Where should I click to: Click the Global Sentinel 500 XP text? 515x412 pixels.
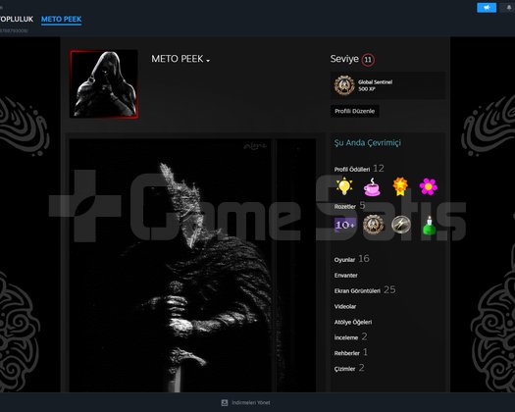375,85
